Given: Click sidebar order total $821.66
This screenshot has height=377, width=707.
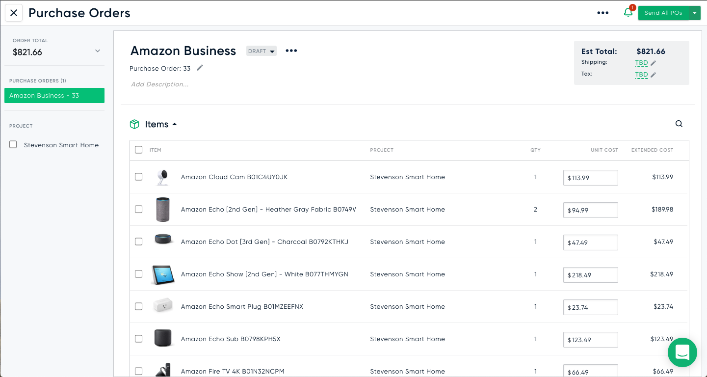Looking at the screenshot, I should [27, 52].
